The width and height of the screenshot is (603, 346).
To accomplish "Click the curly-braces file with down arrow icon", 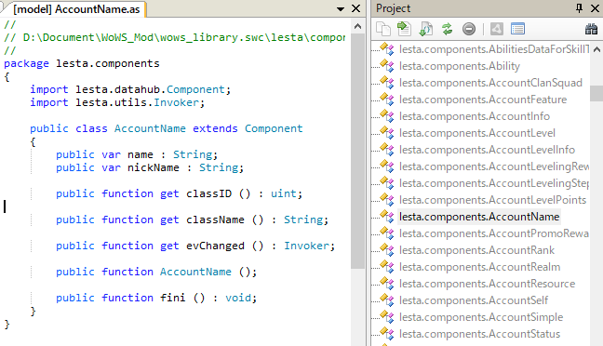I will point(425,29).
